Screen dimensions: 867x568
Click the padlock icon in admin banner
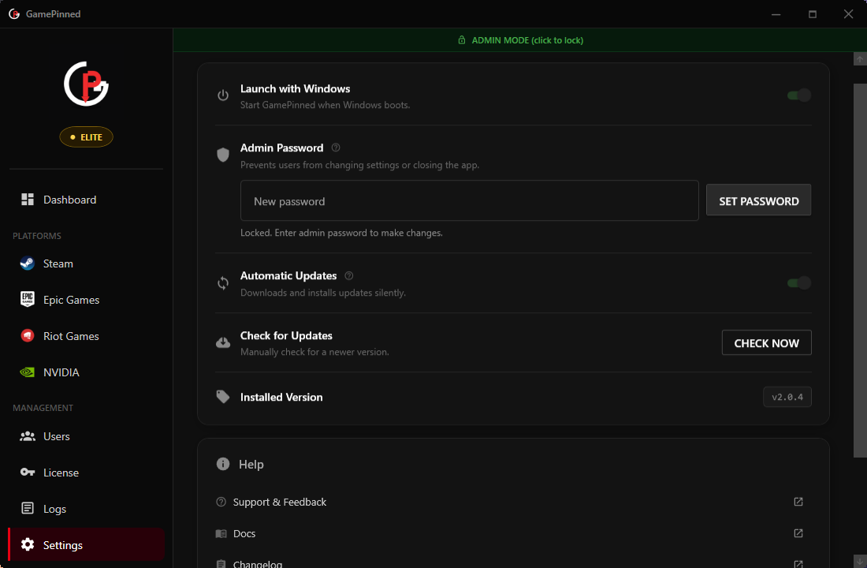(x=462, y=40)
